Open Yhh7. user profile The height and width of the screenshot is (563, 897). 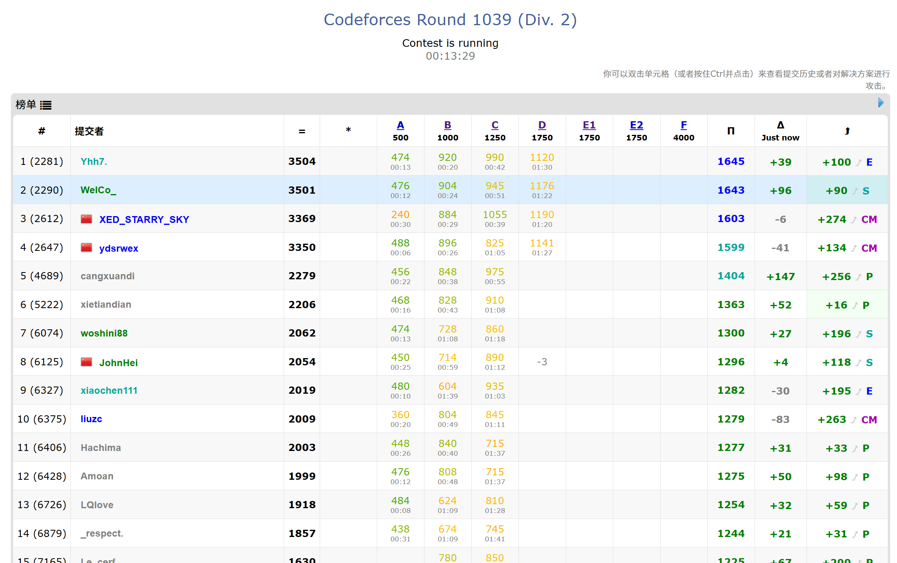94,162
